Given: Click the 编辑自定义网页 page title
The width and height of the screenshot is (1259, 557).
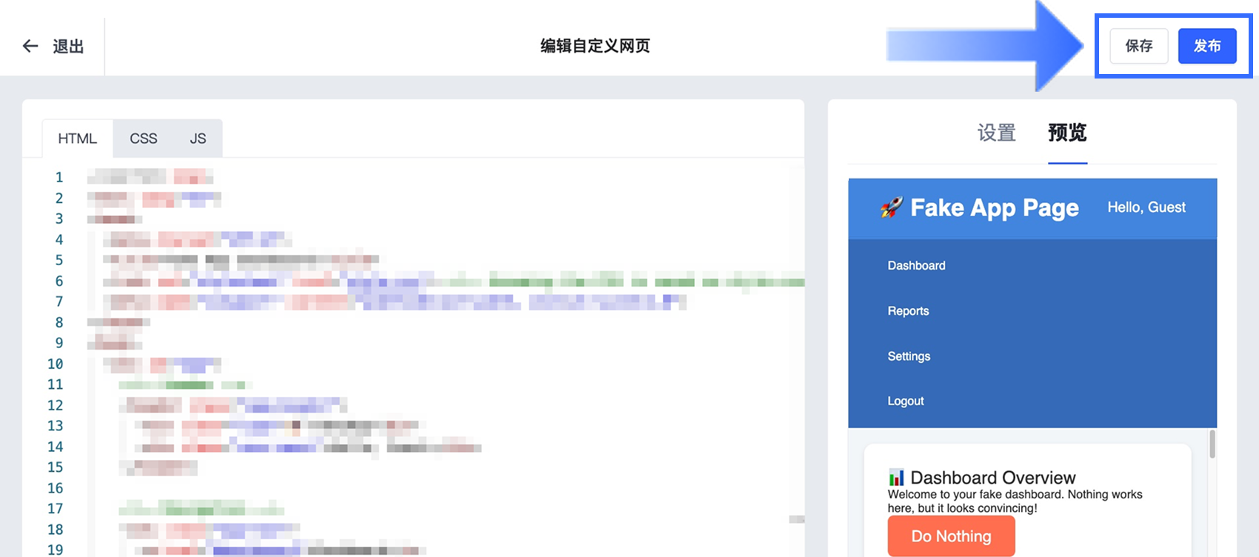Looking at the screenshot, I should [595, 46].
